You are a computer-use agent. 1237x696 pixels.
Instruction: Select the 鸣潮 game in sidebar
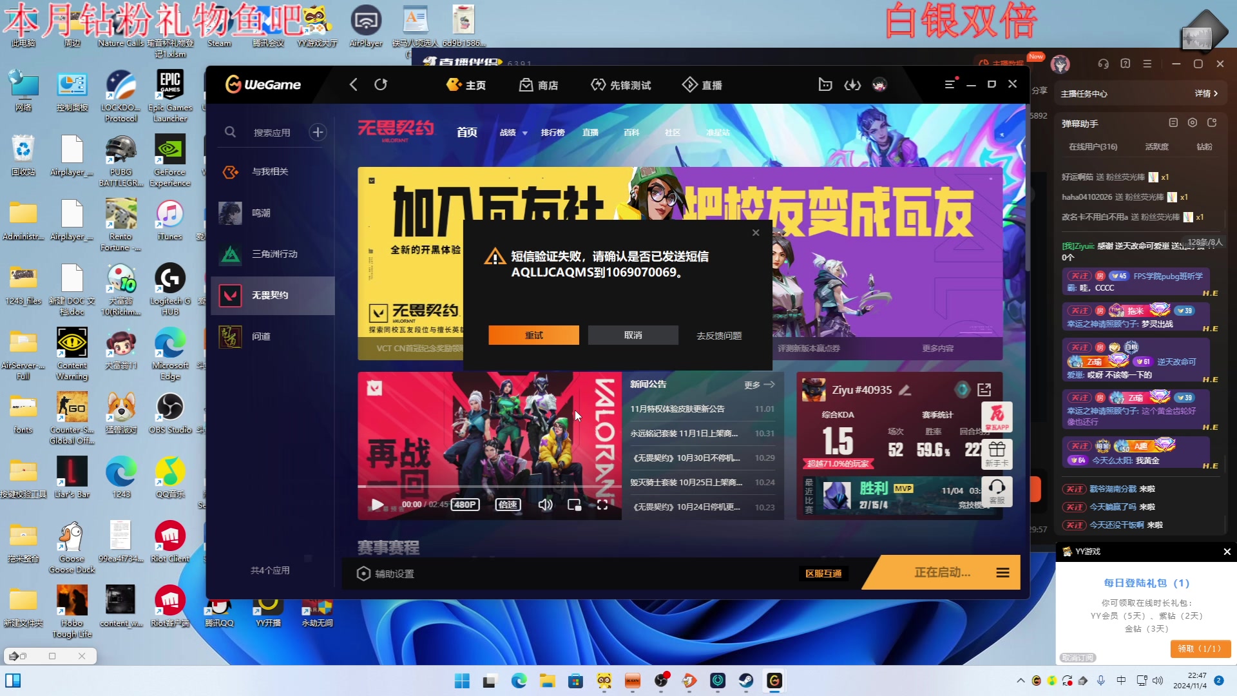coord(273,213)
